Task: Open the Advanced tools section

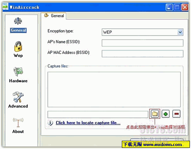Action: [18, 100]
